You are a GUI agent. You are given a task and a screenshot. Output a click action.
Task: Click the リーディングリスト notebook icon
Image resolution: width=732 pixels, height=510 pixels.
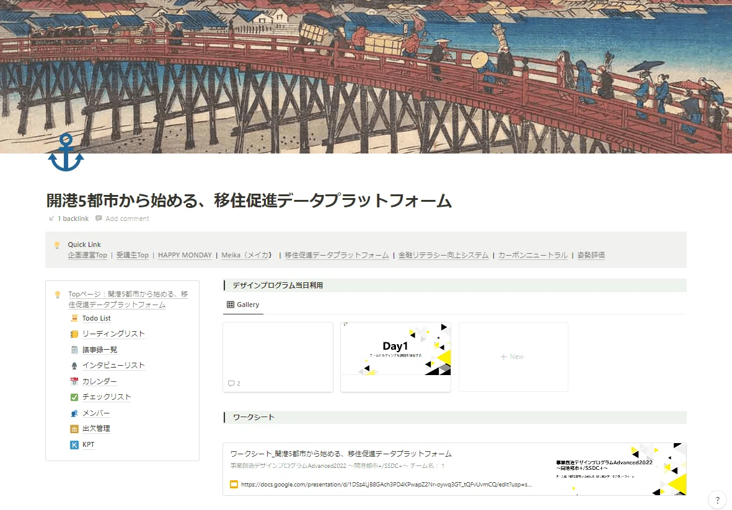pos(74,334)
